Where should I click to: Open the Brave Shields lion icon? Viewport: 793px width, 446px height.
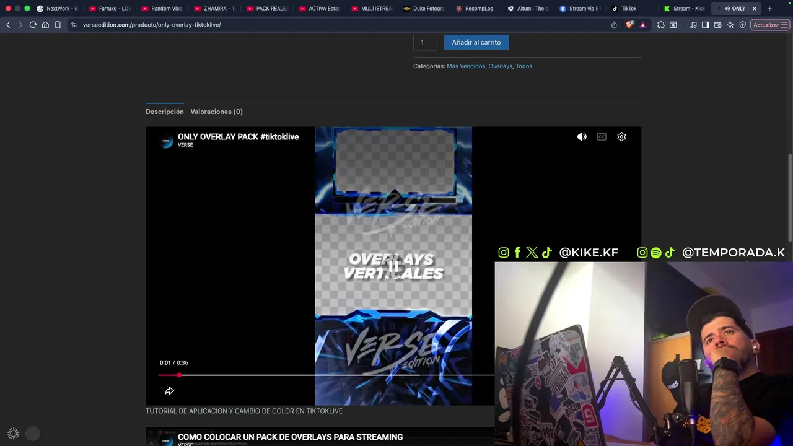[630, 25]
